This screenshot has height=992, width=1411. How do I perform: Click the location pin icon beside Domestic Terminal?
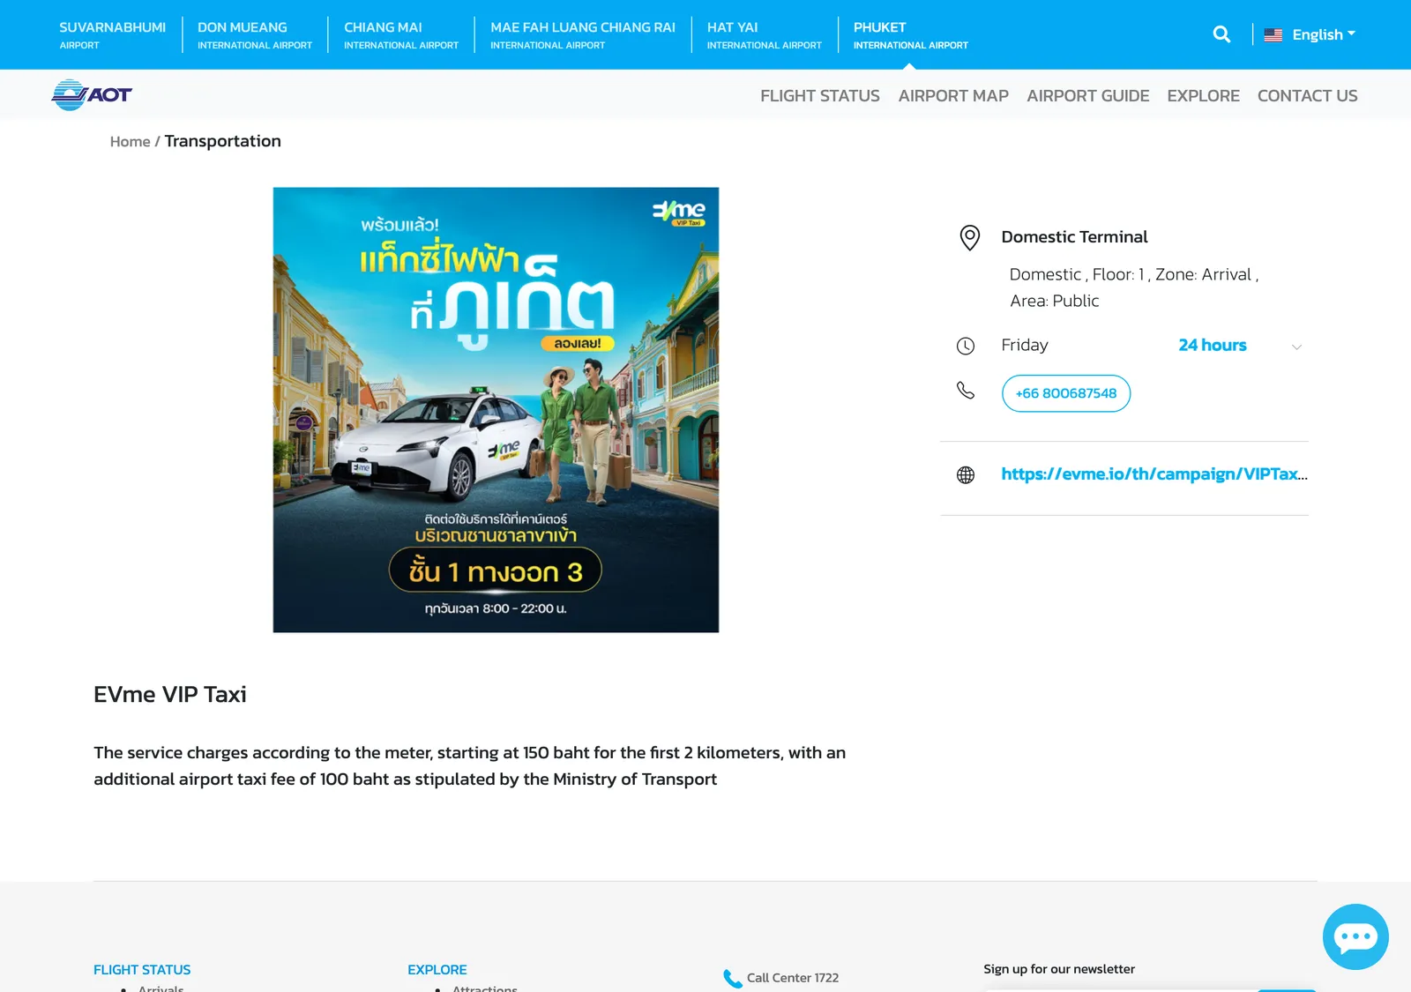pos(969,237)
